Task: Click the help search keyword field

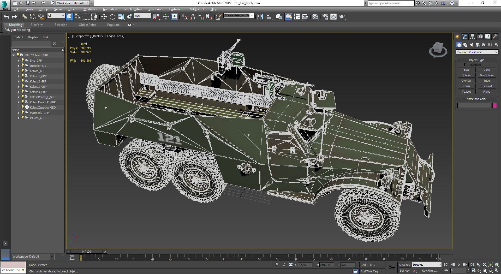Action: (391, 3)
